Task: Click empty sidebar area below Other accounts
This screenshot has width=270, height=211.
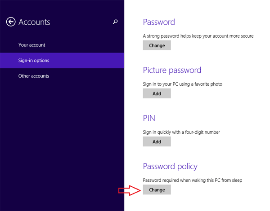Action: pyautogui.click(x=62, y=144)
